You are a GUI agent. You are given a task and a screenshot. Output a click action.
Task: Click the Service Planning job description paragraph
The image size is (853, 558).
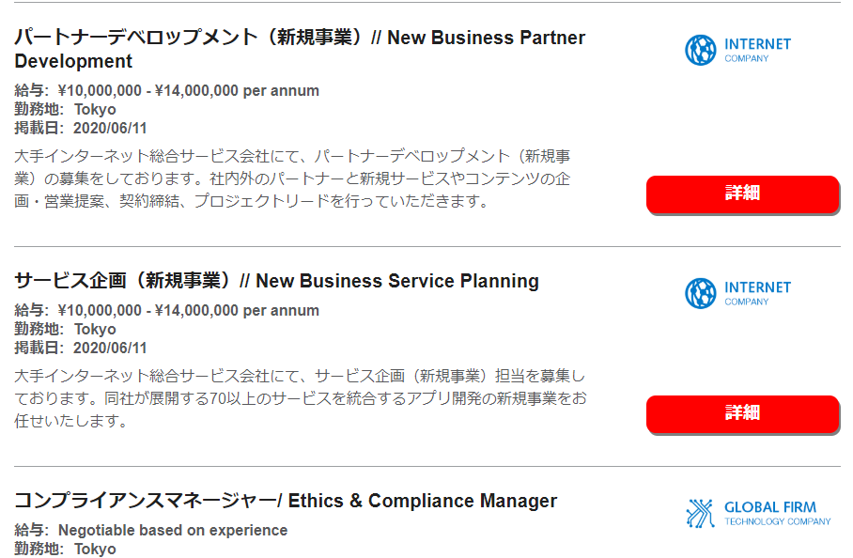301,398
